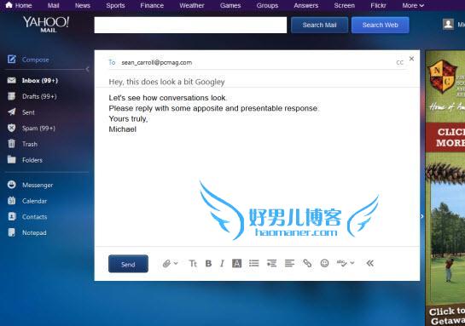Image resolution: width=465 pixels, height=326 pixels.
Task: Open Answers in top navigation
Action: (306, 6)
